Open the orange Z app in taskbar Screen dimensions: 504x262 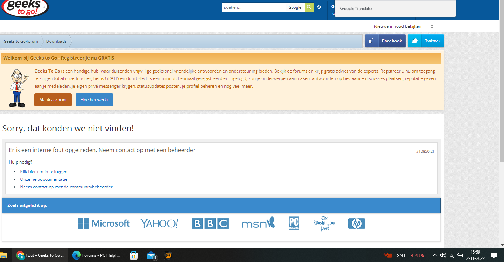168,255
